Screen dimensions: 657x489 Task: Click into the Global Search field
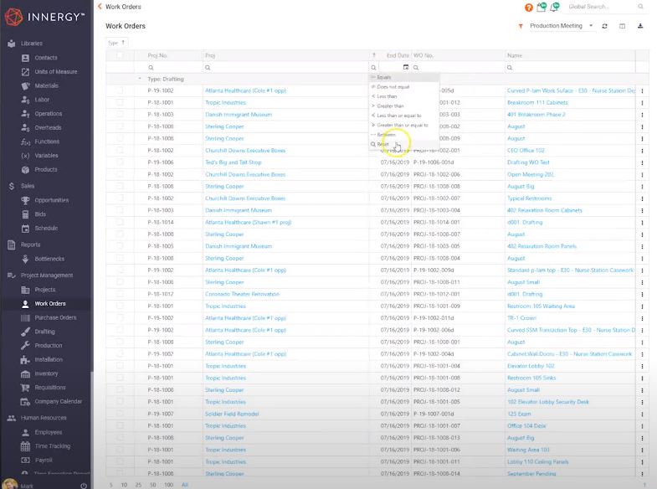click(x=601, y=7)
